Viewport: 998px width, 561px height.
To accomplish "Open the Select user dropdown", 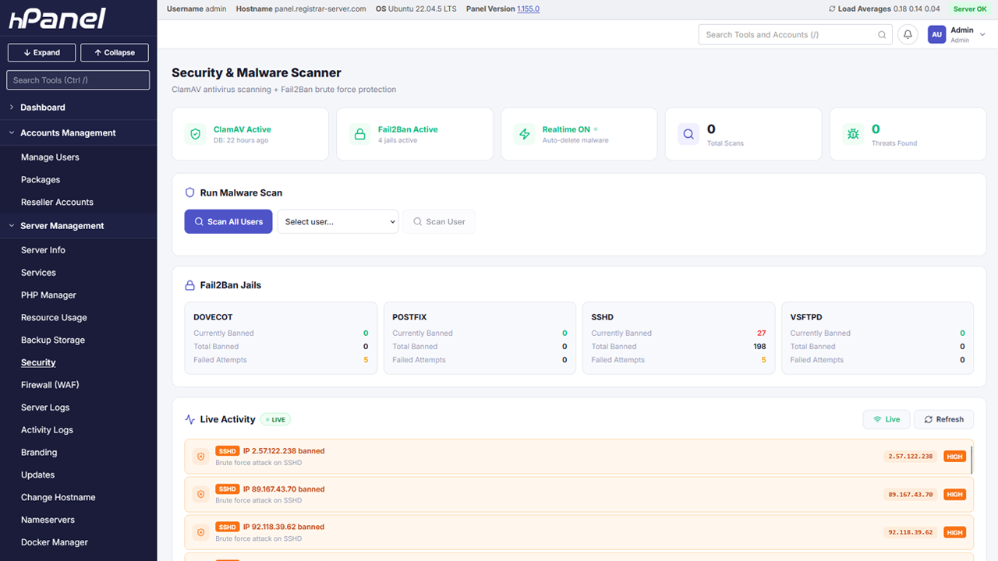I will pyautogui.click(x=338, y=221).
